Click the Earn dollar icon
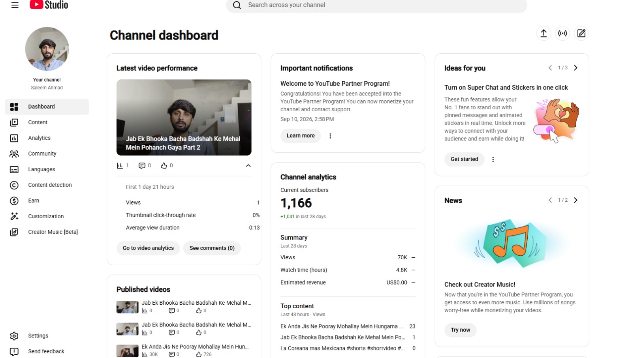Viewport: 632px width, 358px height. pyautogui.click(x=14, y=201)
